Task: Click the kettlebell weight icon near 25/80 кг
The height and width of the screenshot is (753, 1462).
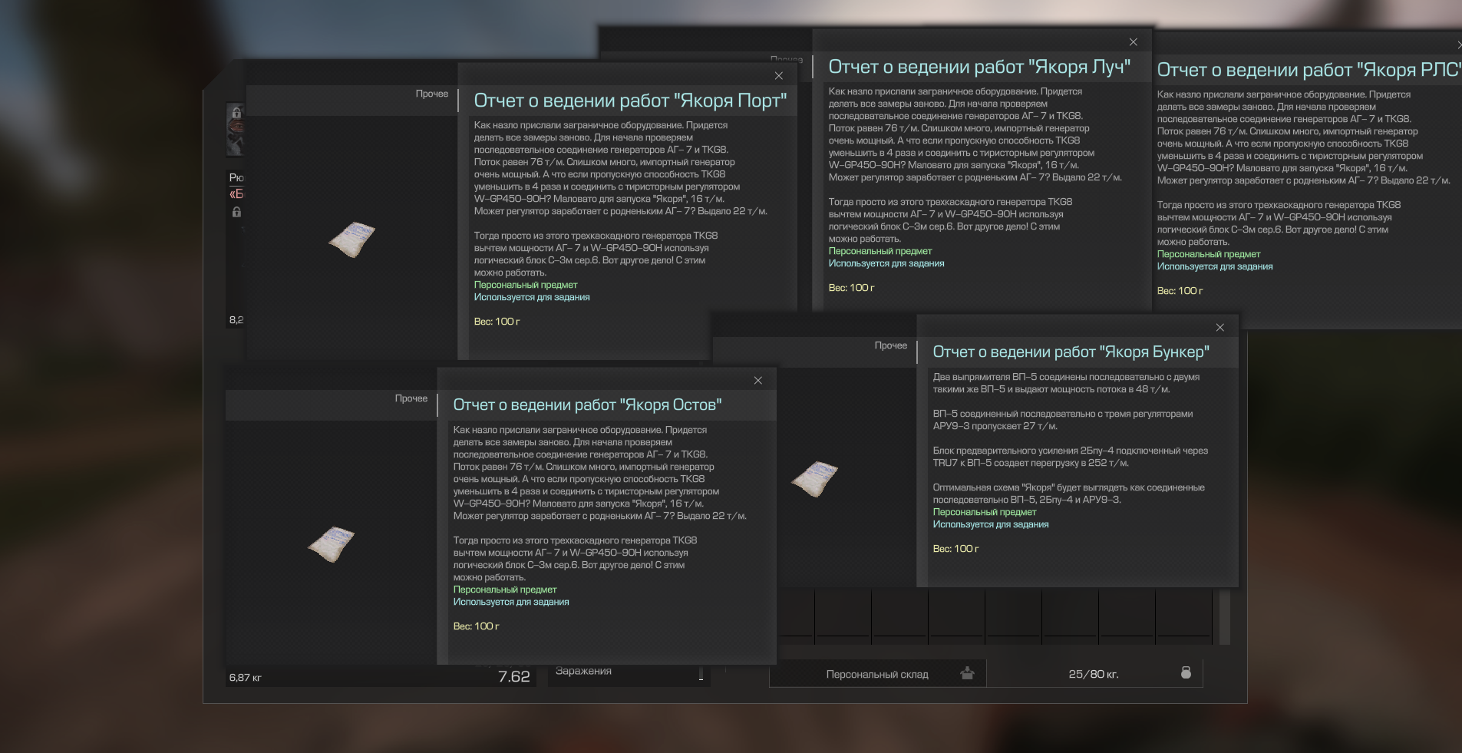Action: coord(1186,672)
